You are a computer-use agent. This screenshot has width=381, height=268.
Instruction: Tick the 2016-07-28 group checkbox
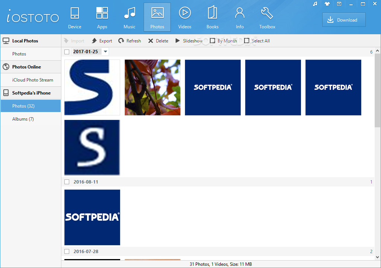pos(67,252)
